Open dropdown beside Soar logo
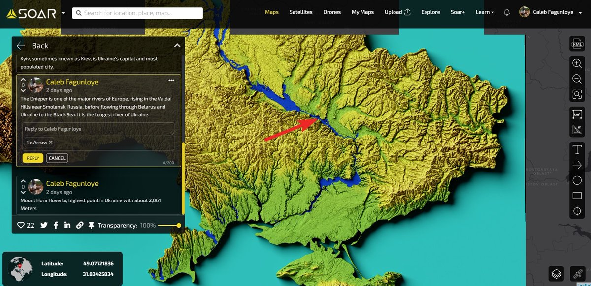Viewport: 591px width, 286px height. click(63, 13)
